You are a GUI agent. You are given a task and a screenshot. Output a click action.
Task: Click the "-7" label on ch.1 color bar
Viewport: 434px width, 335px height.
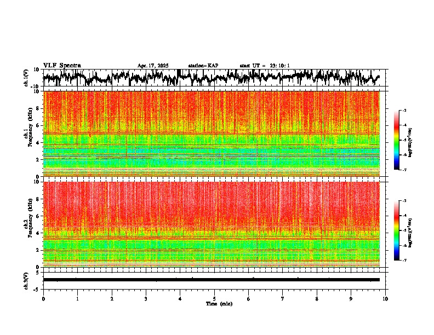[x=404, y=170]
